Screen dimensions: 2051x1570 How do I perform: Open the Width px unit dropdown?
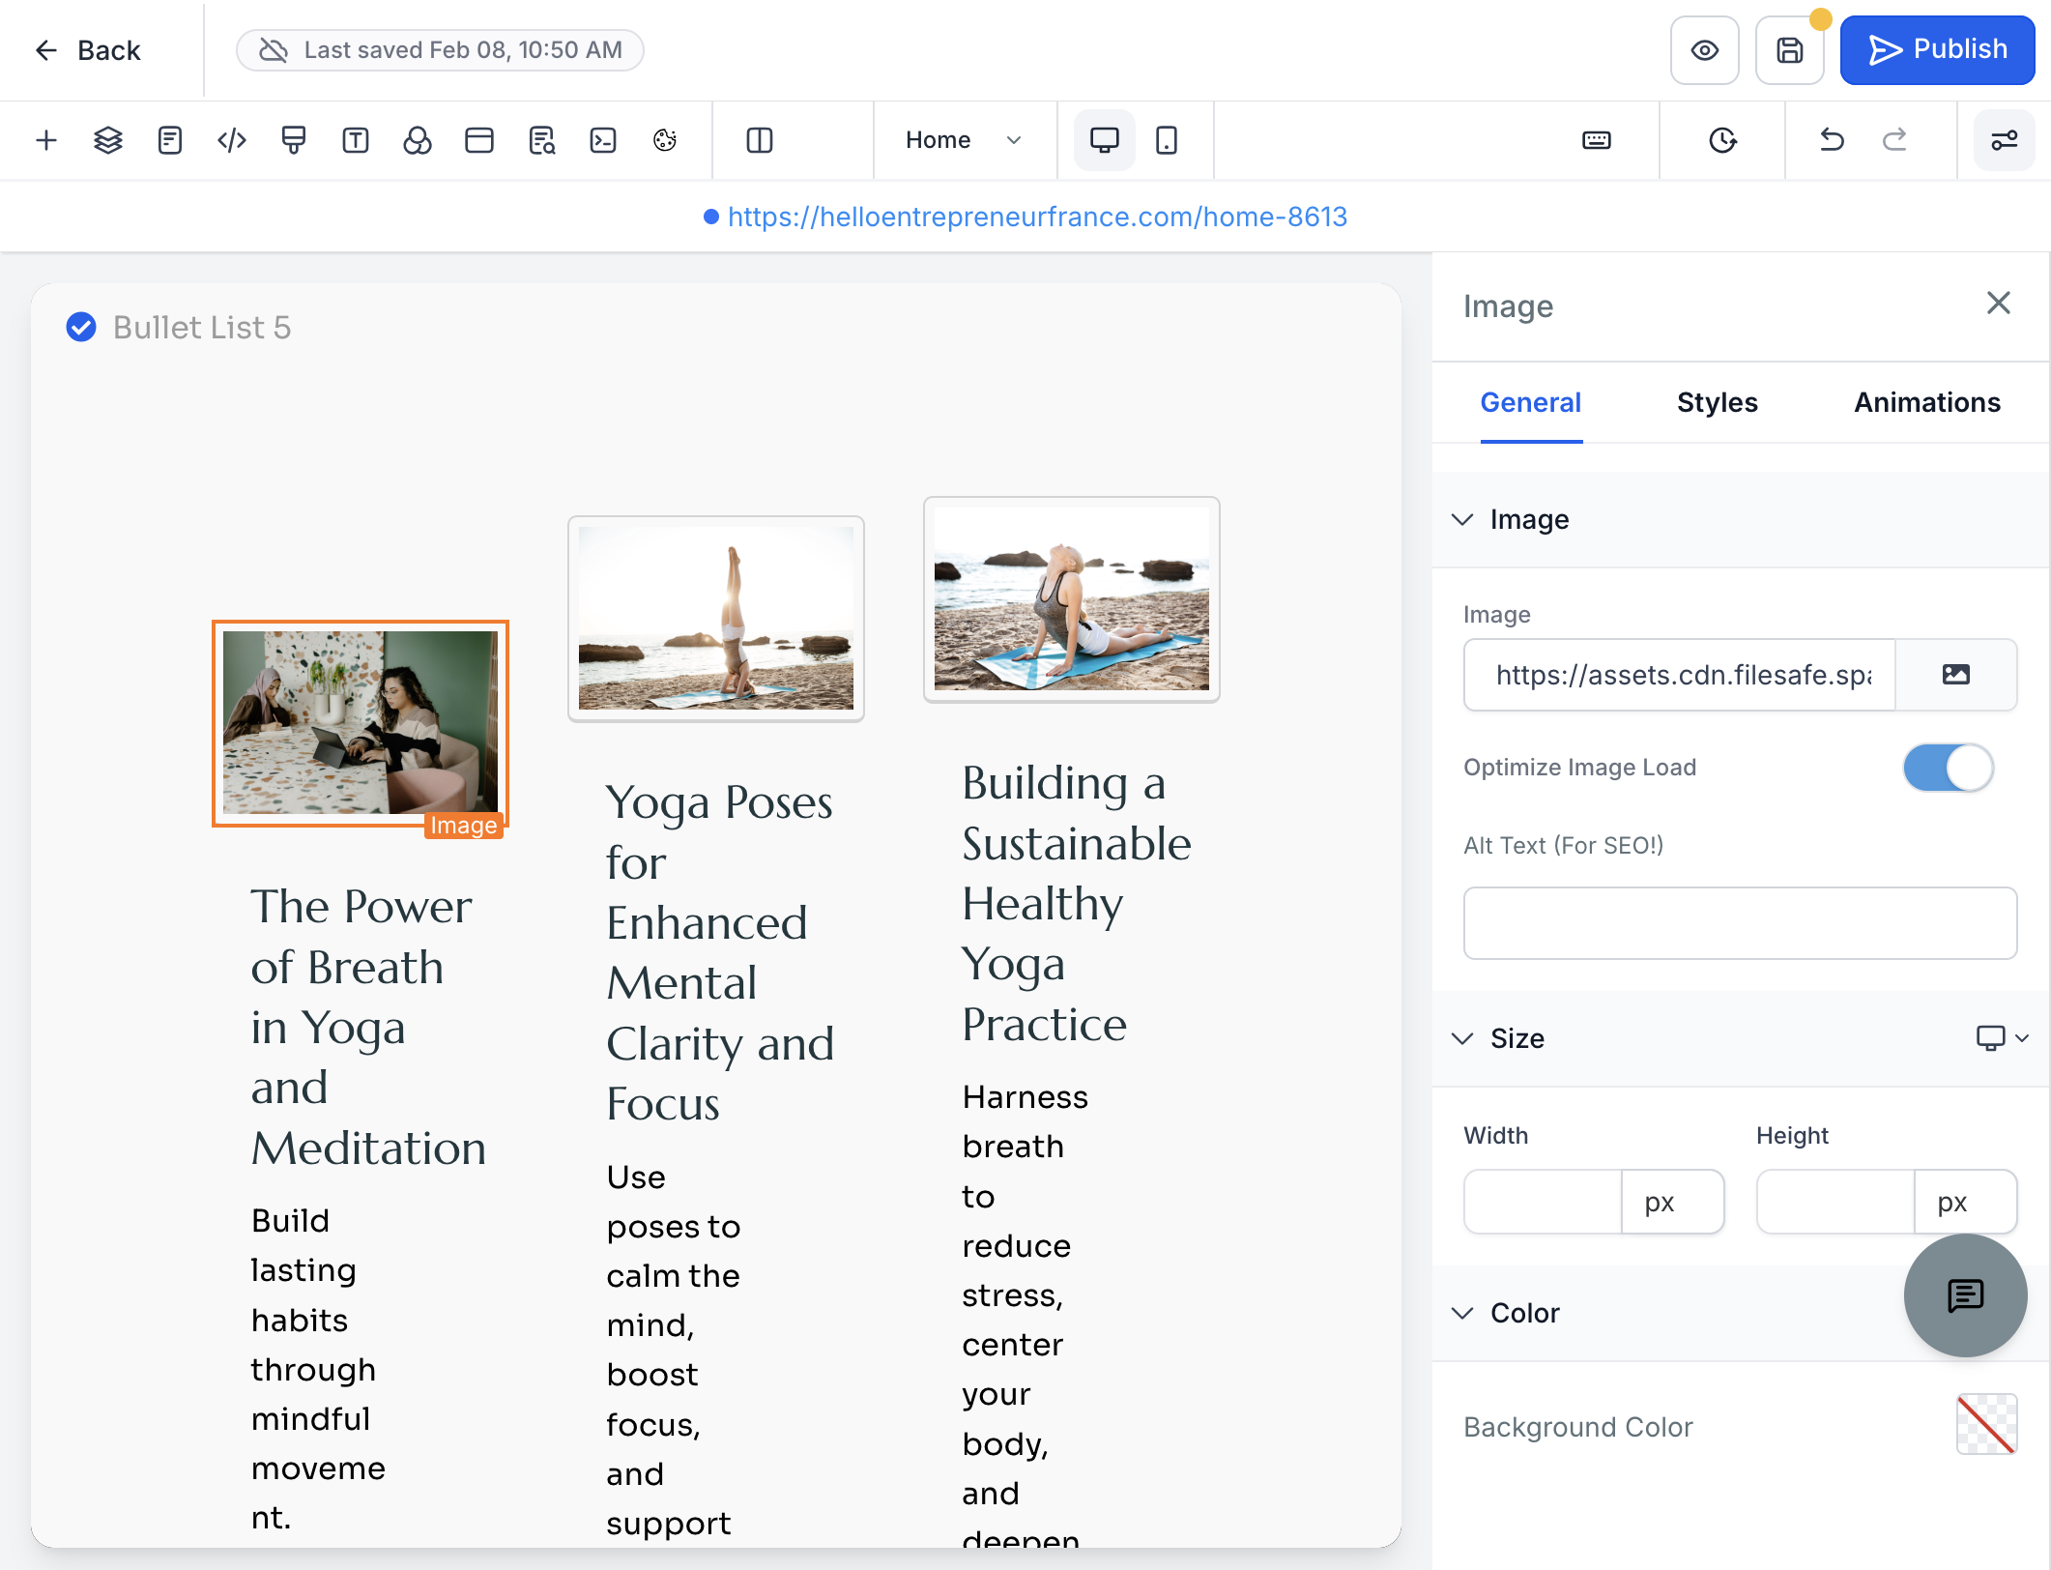coord(1672,1202)
